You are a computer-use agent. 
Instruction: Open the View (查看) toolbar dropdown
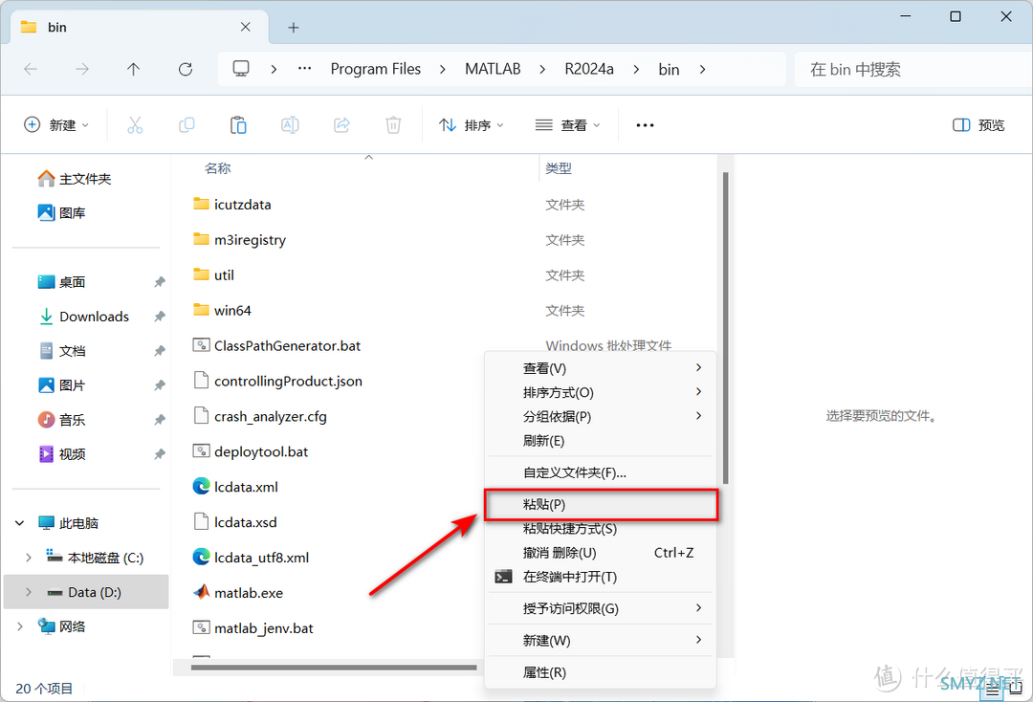pyautogui.click(x=568, y=125)
